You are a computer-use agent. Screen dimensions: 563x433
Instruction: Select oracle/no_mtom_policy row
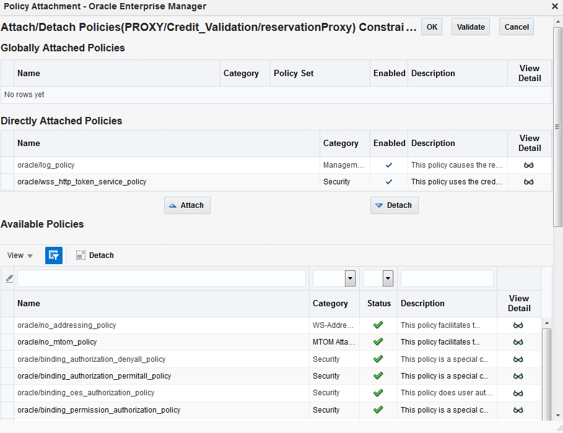point(271,342)
